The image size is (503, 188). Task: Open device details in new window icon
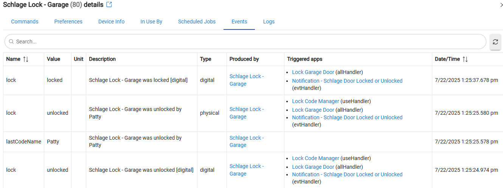click(x=109, y=5)
